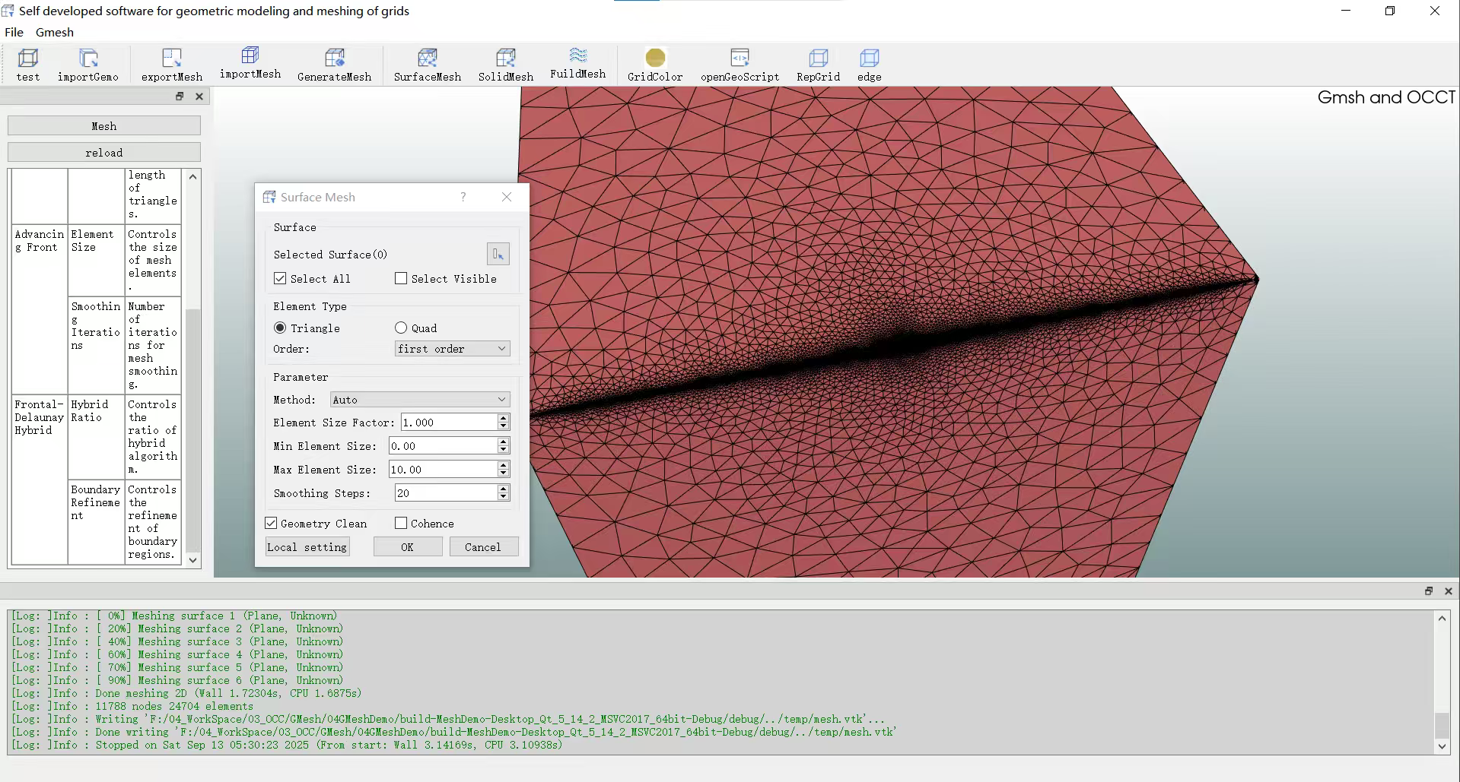Click the openGeoScript icon
Image resolution: width=1460 pixels, height=782 pixels.
point(740,59)
